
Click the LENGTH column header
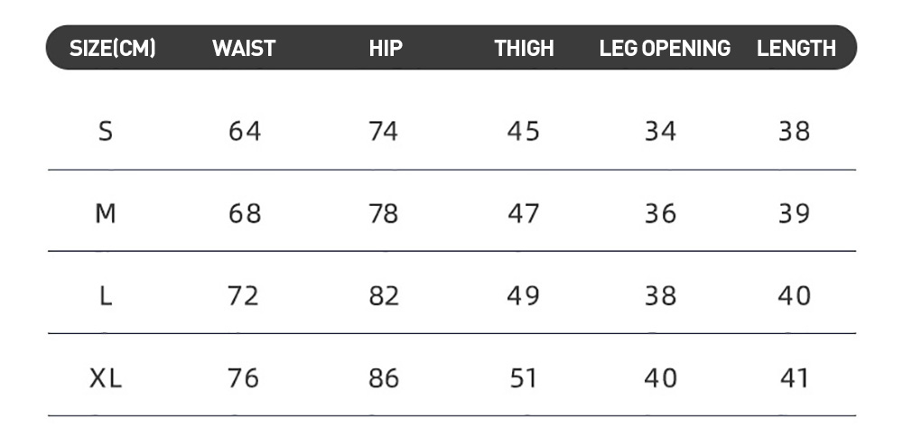click(x=796, y=49)
